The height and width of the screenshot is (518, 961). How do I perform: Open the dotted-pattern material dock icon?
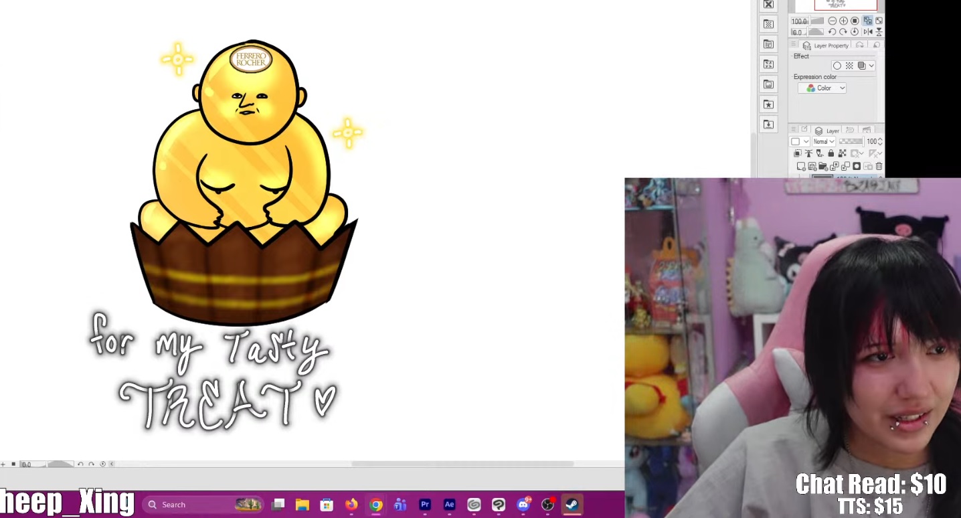(768, 24)
